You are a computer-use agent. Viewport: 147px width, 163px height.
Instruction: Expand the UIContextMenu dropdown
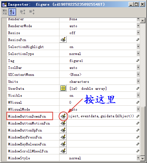tap(138, 75)
